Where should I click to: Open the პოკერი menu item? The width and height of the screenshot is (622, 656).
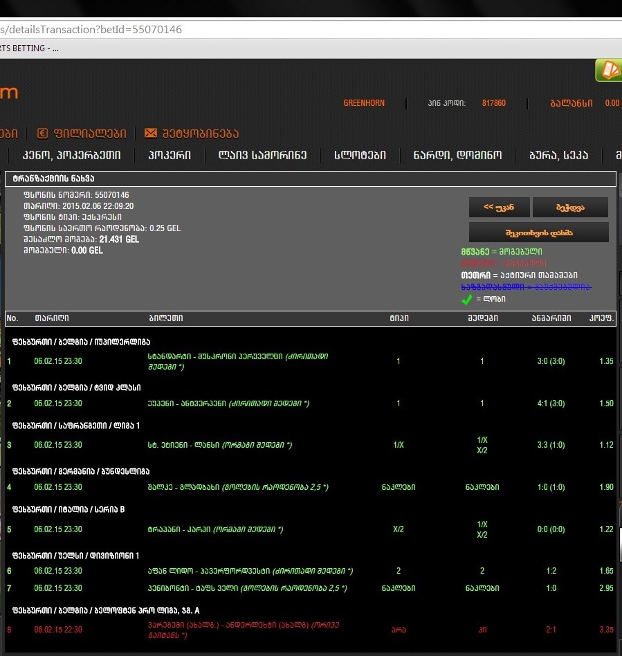(x=170, y=156)
